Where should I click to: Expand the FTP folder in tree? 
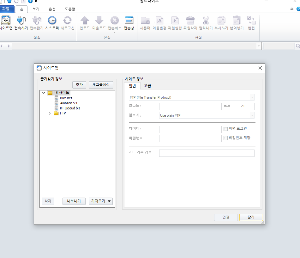click(50, 113)
